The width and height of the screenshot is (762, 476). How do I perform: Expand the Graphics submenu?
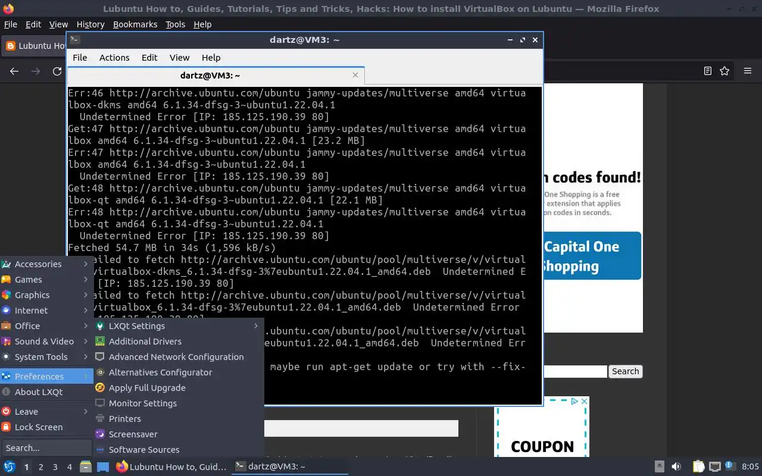tap(46, 295)
